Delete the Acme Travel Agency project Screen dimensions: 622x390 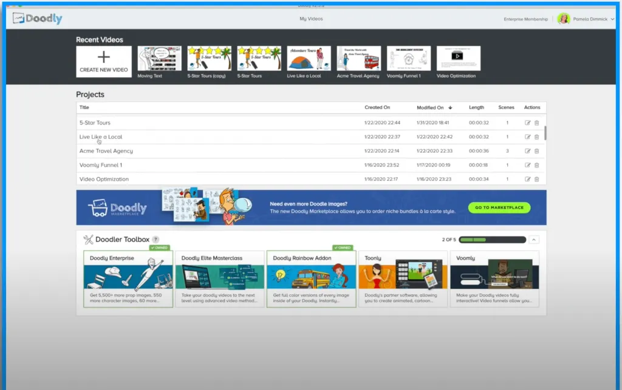(537, 151)
